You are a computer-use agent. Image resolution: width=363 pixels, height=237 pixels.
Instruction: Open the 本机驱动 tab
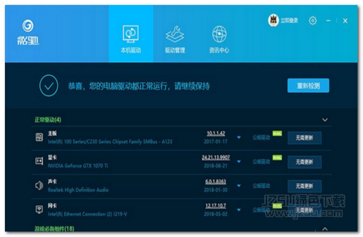click(x=131, y=34)
